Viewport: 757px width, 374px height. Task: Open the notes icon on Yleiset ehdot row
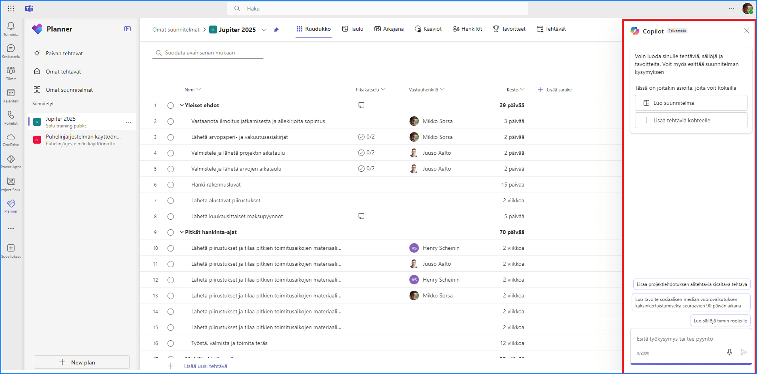(361, 105)
